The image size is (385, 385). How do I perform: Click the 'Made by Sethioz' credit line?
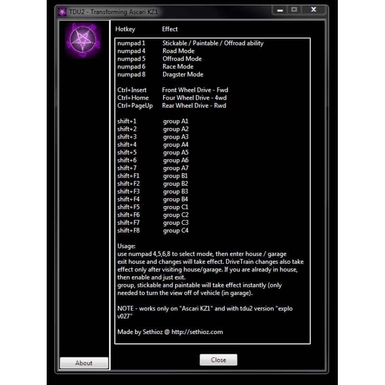(170, 332)
